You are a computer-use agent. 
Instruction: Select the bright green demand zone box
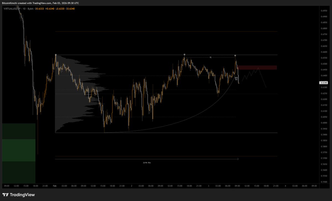click(19, 150)
